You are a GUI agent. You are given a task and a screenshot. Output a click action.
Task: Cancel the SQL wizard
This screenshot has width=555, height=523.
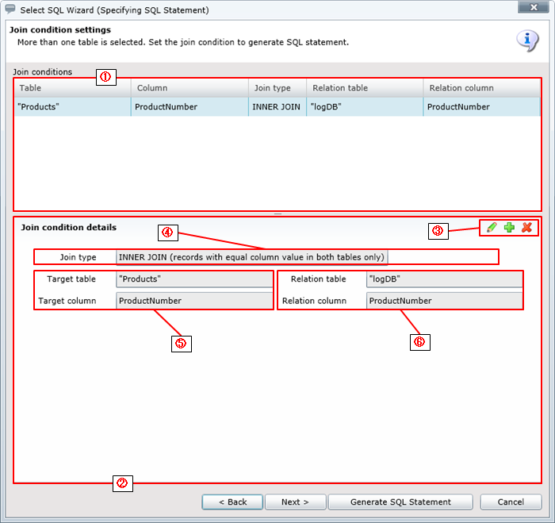(511, 502)
